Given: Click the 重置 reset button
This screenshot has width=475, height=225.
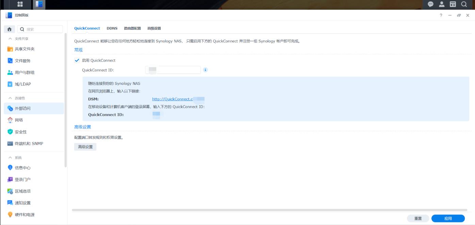Looking at the screenshot, I should (418, 219).
